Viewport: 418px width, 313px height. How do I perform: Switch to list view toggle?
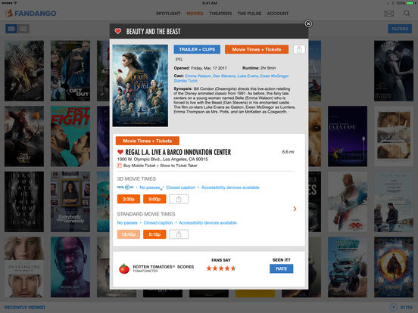click(23, 29)
